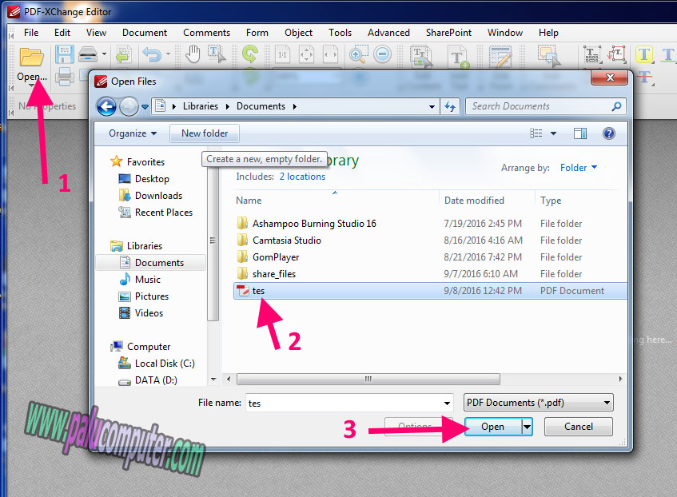Viewport: 677px width, 497px height.
Task: Select Pictures library in sidebar
Action: coord(152,296)
